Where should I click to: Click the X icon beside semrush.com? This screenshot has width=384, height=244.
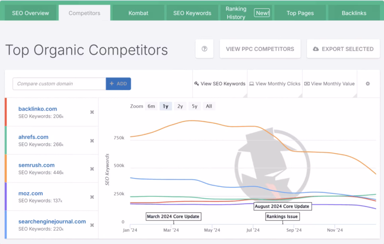(92, 169)
